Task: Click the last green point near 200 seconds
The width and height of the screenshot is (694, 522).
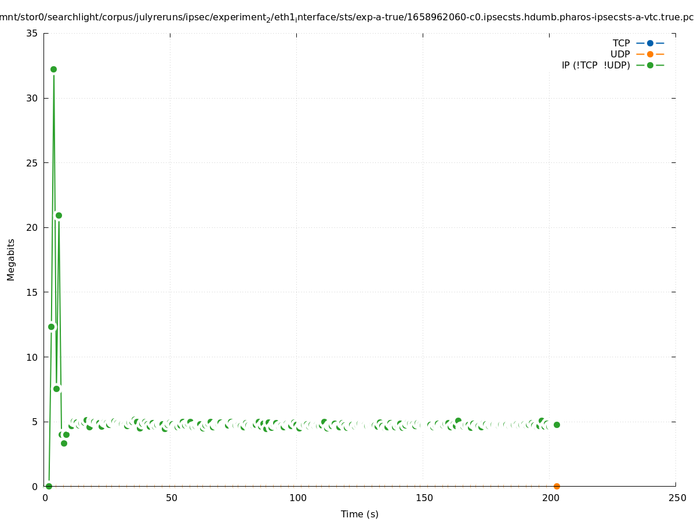Action: pos(557,425)
